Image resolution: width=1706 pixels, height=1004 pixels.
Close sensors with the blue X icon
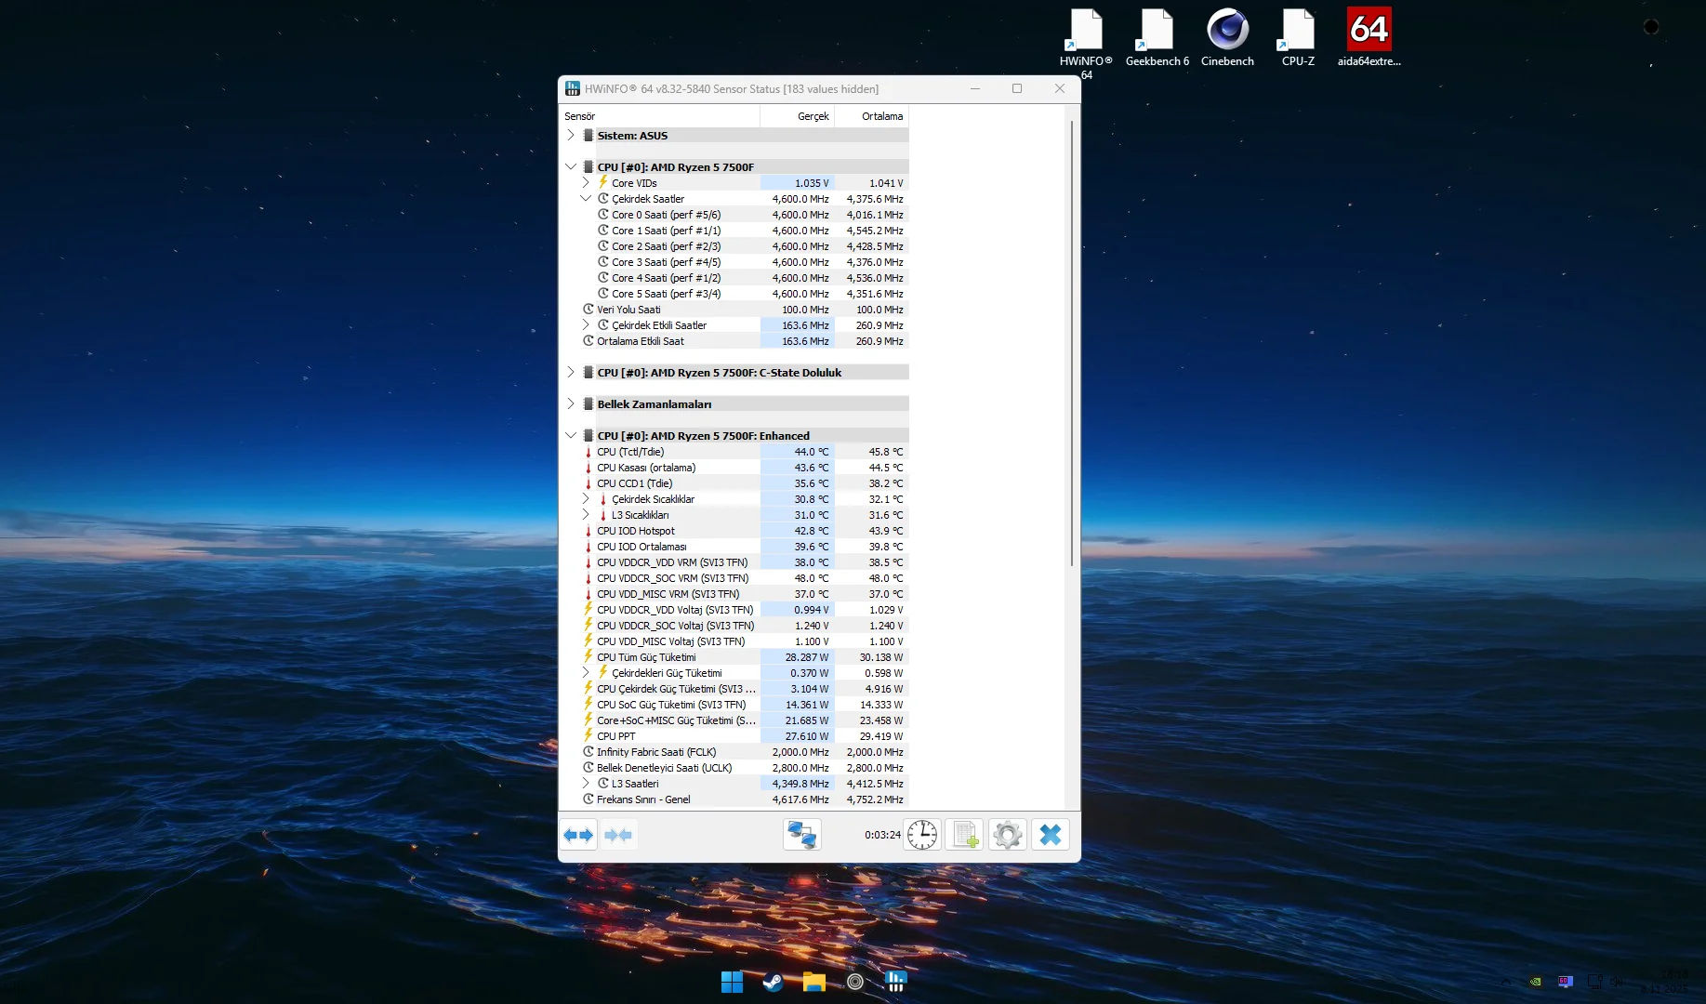coord(1050,835)
